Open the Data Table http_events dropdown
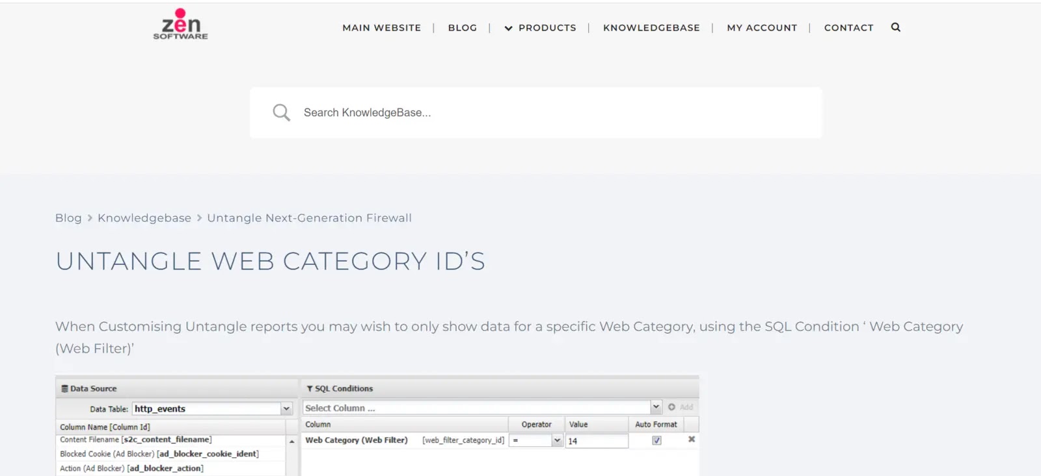This screenshot has width=1041, height=476. click(x=286, y=408)
